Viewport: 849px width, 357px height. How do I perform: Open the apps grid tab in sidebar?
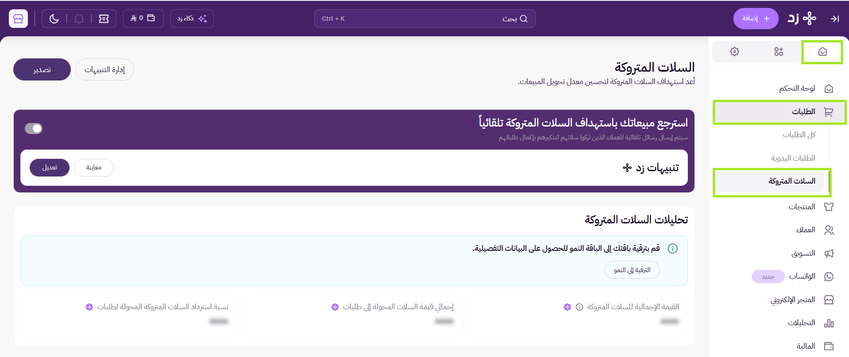(779, 52)
